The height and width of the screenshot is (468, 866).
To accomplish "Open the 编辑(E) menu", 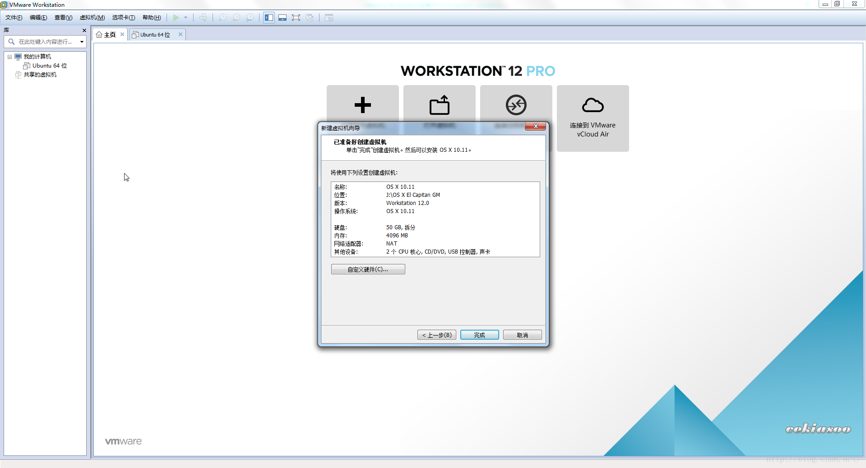I will point(38,18).
